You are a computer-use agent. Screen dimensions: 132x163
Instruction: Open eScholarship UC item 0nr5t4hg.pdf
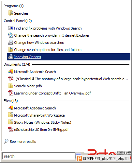click(41, 130)
